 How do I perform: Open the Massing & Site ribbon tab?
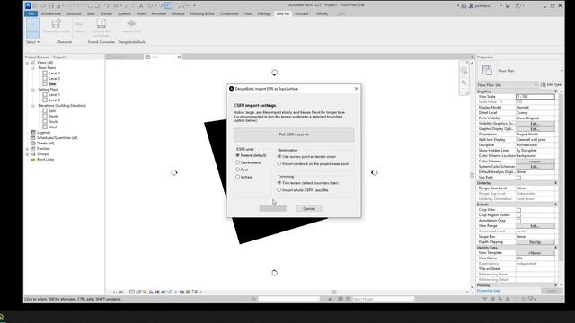click(202, 13)
